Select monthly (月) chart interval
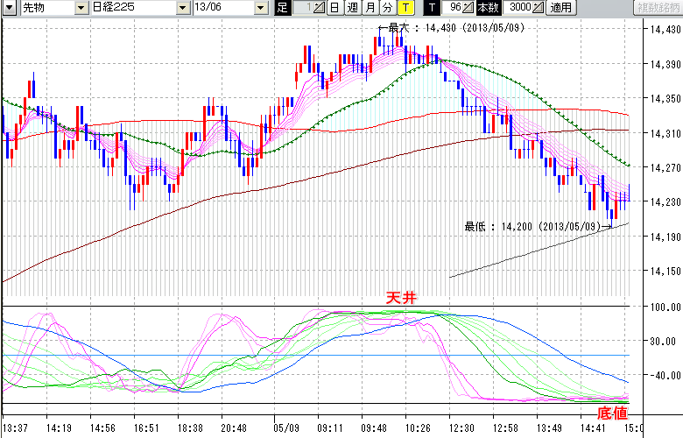 click(x=370, y=8)
